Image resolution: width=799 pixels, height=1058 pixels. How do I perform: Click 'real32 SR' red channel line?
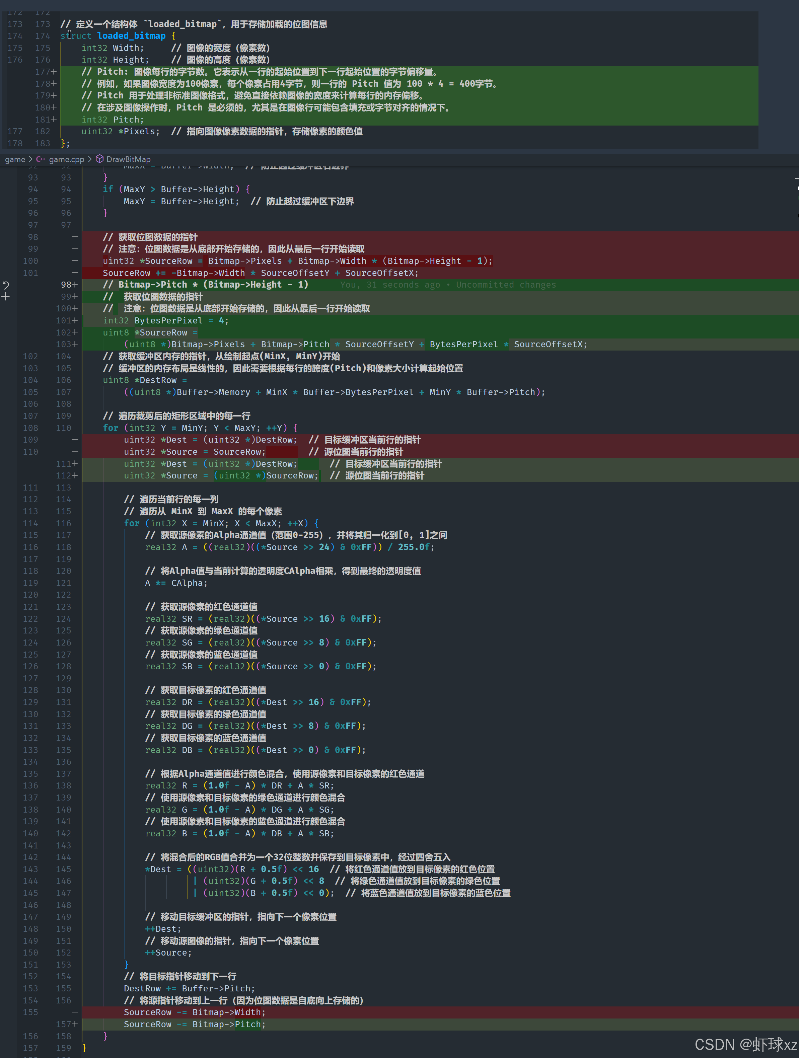click(x=263, y=619)
